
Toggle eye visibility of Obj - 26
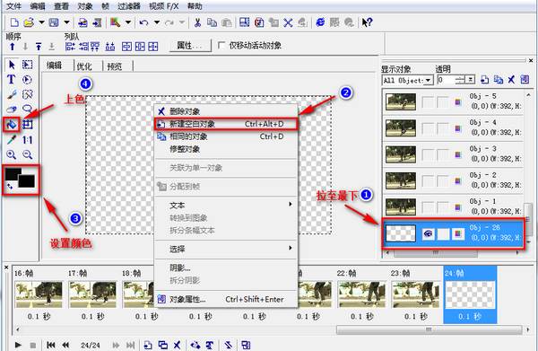tap(428, 234)
